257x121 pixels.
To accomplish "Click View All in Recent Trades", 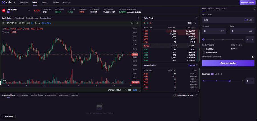I will click(192, 65).
